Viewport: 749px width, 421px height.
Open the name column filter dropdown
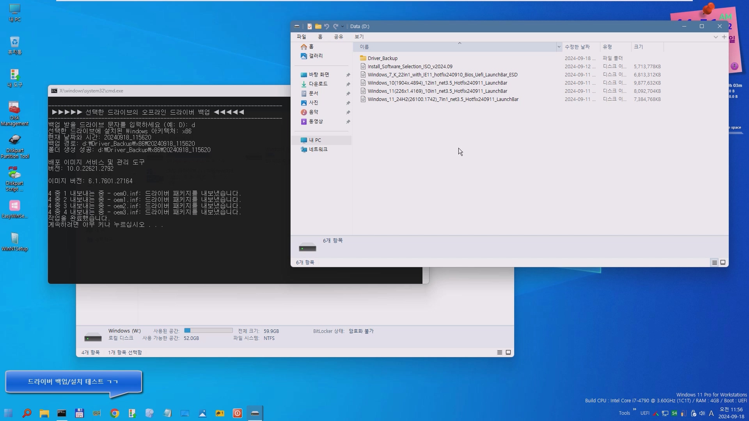(559, 47)
